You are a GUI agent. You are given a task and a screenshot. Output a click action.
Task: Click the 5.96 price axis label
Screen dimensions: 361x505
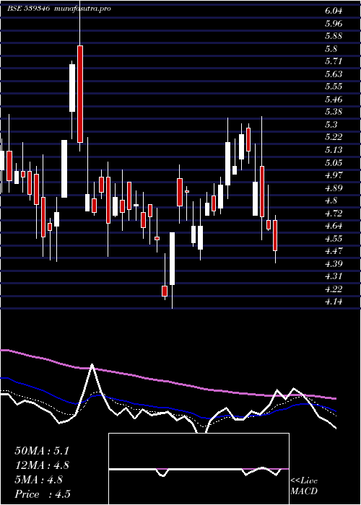click(334, 24)
